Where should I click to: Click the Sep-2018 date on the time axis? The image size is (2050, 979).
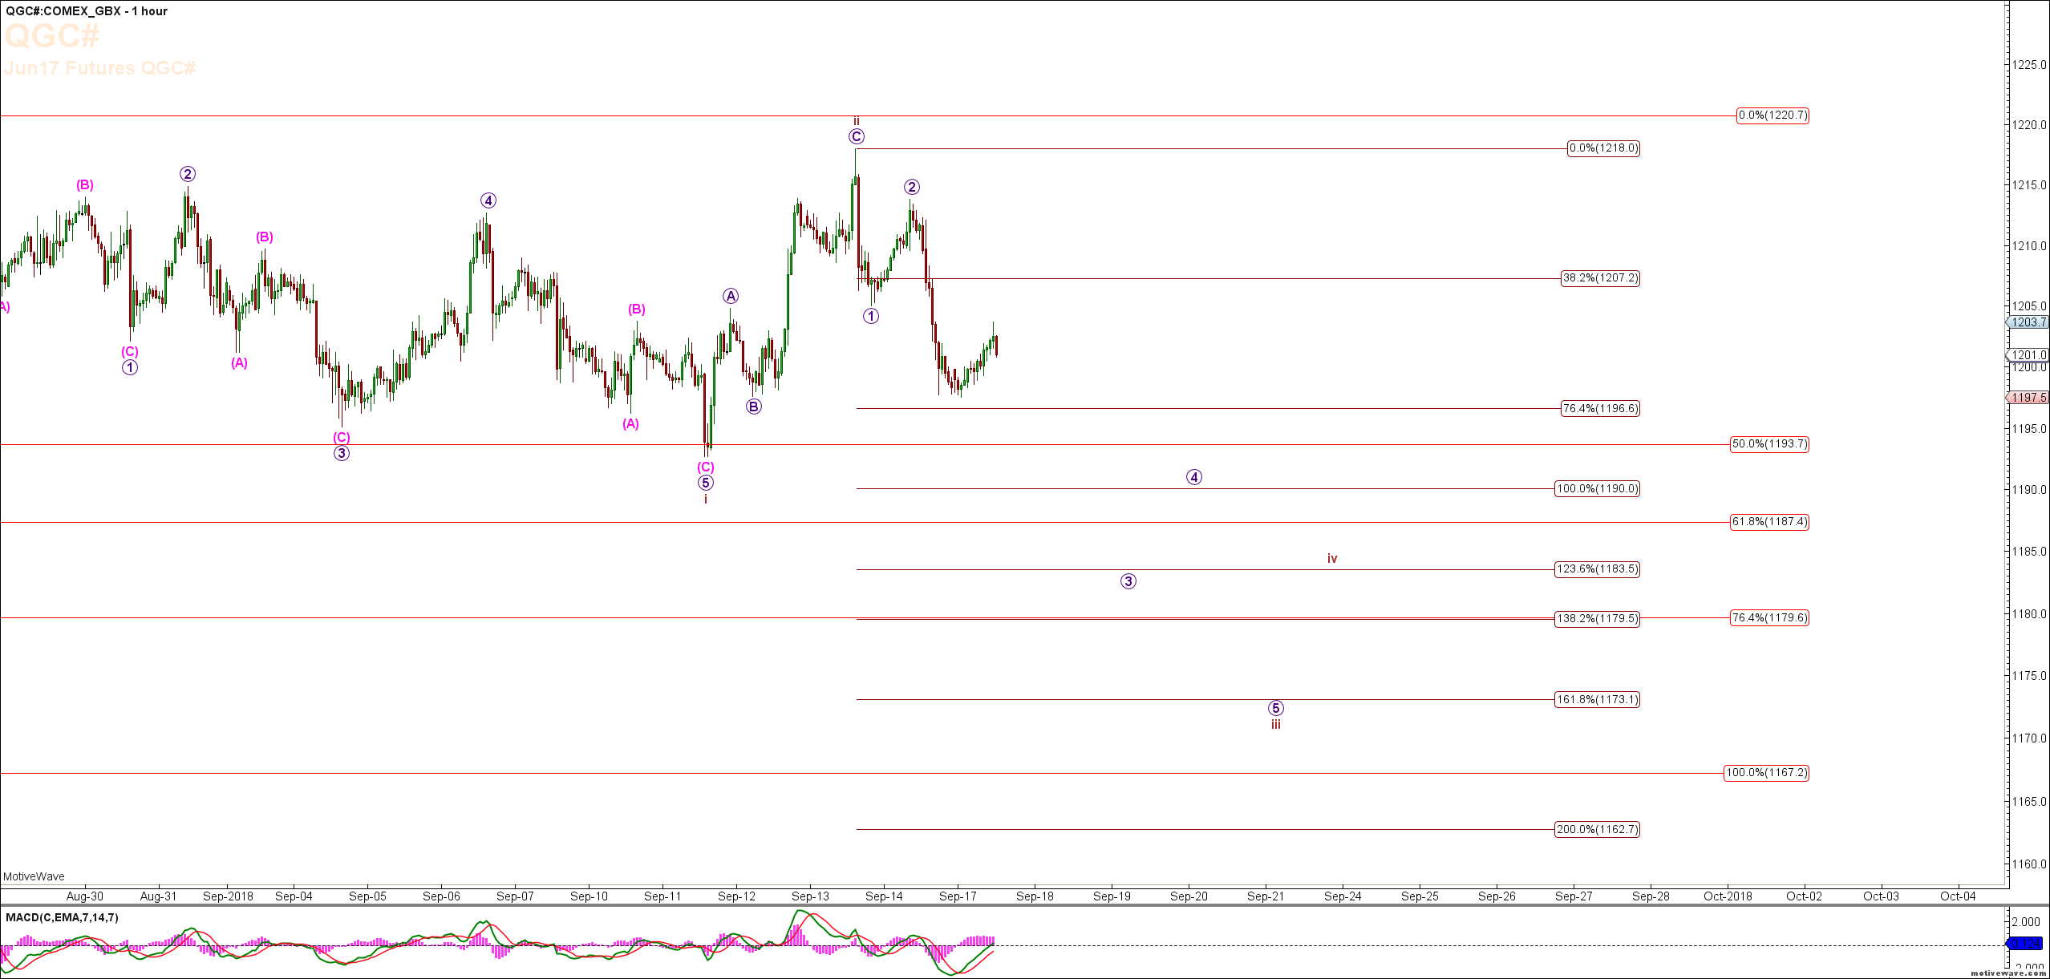tap(228, 896)
